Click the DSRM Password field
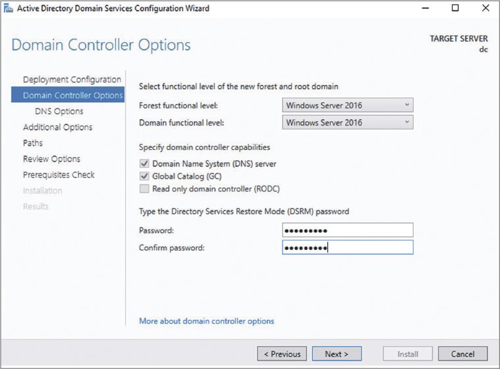This screenshot has width=500, height=369. tap(347, 230)
